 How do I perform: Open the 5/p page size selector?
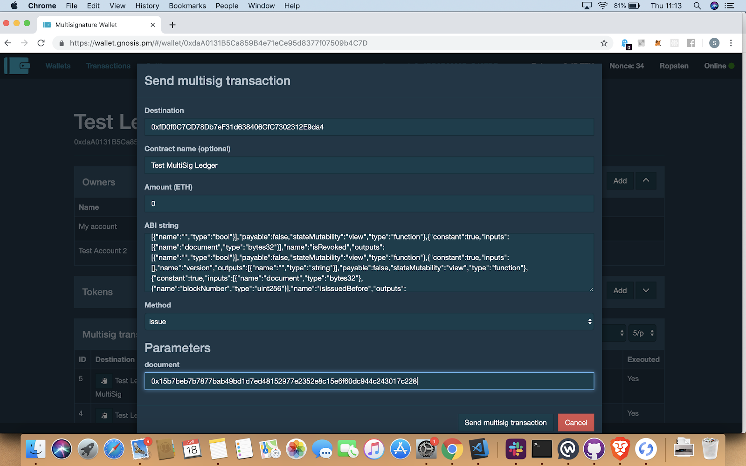[x=642, y=333]
